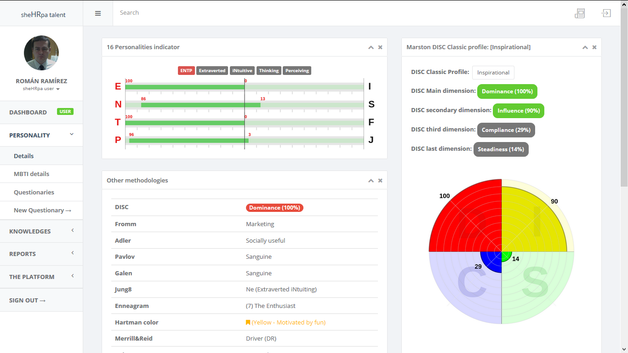628x353 pixels.
Task: Expand the Knowledges menu section
Action: click(41, 231)
